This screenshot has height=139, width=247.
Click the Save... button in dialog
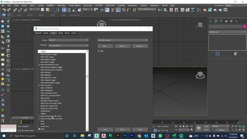click(123, 130)
